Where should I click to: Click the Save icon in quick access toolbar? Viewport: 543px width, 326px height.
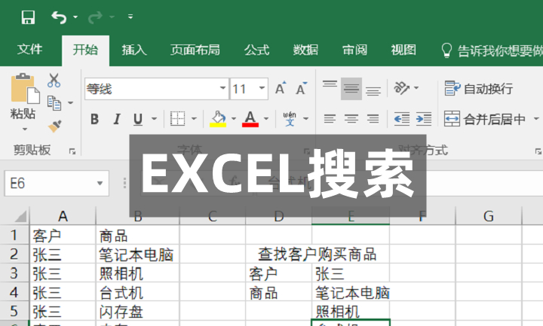click(x=28, y=17)
